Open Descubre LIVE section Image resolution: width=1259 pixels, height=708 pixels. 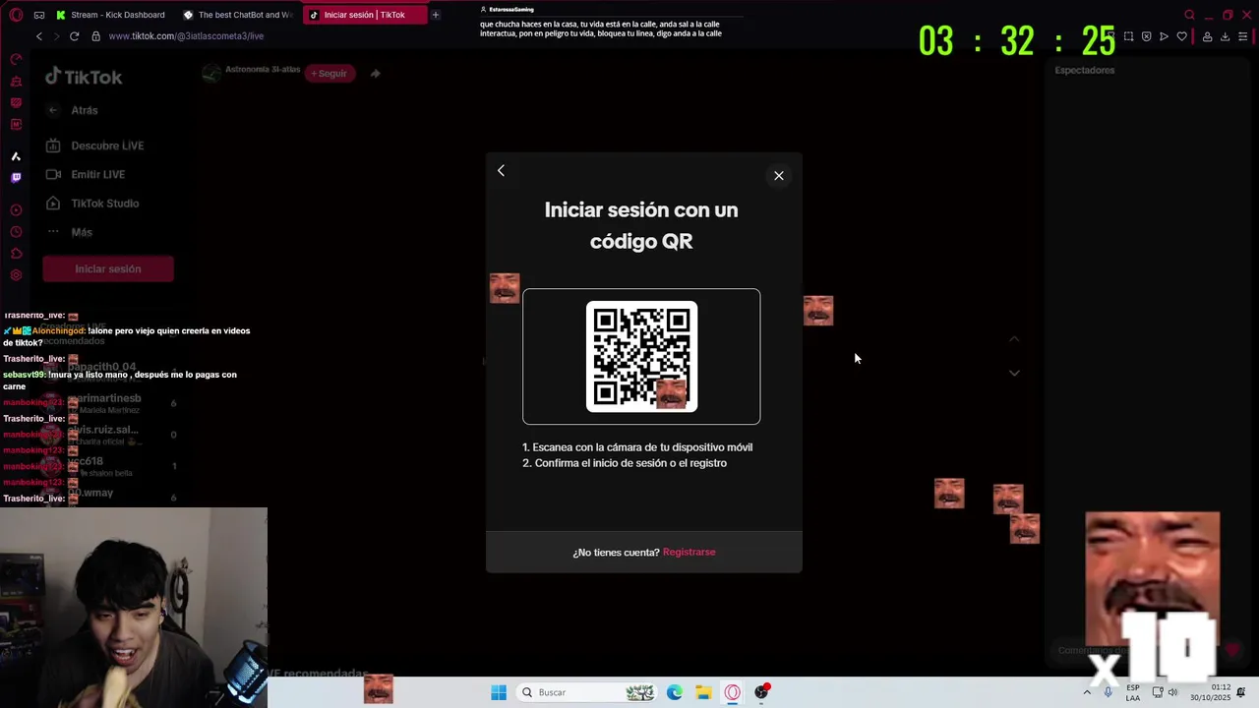point(95,146)
